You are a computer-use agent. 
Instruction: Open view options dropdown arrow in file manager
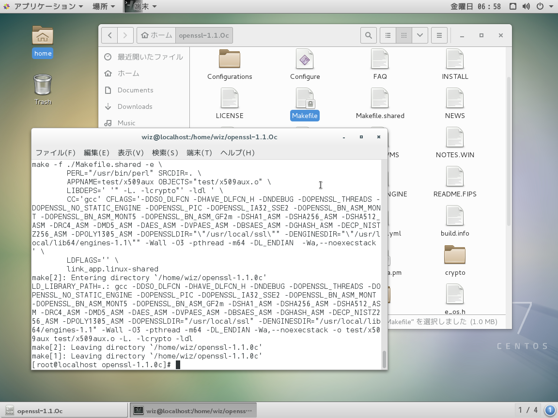[x=420, y=35]
